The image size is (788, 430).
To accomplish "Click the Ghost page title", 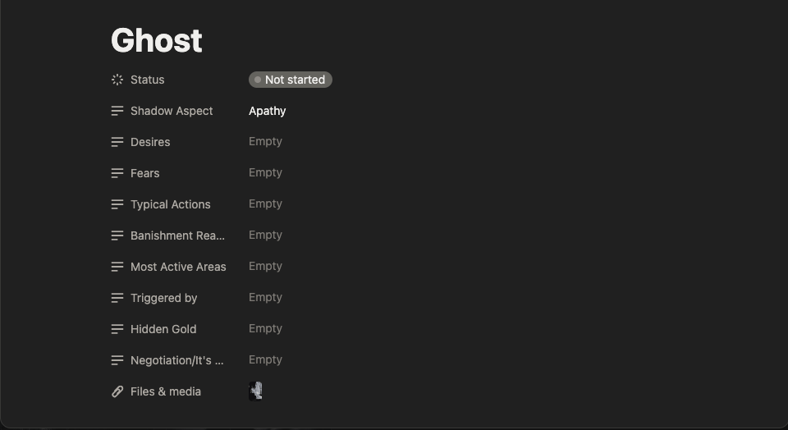I will click(156, 40).
